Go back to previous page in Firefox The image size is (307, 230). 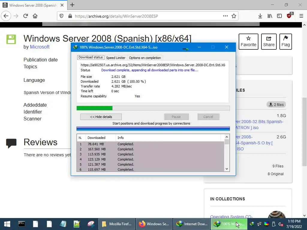[6, 16]
